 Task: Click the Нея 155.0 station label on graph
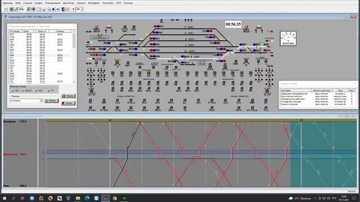coord(15,186)
